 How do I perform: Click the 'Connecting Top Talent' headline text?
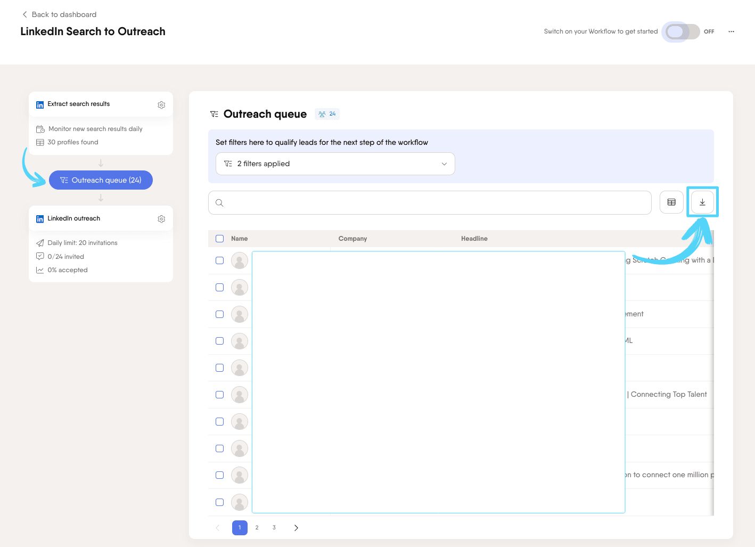669,395
